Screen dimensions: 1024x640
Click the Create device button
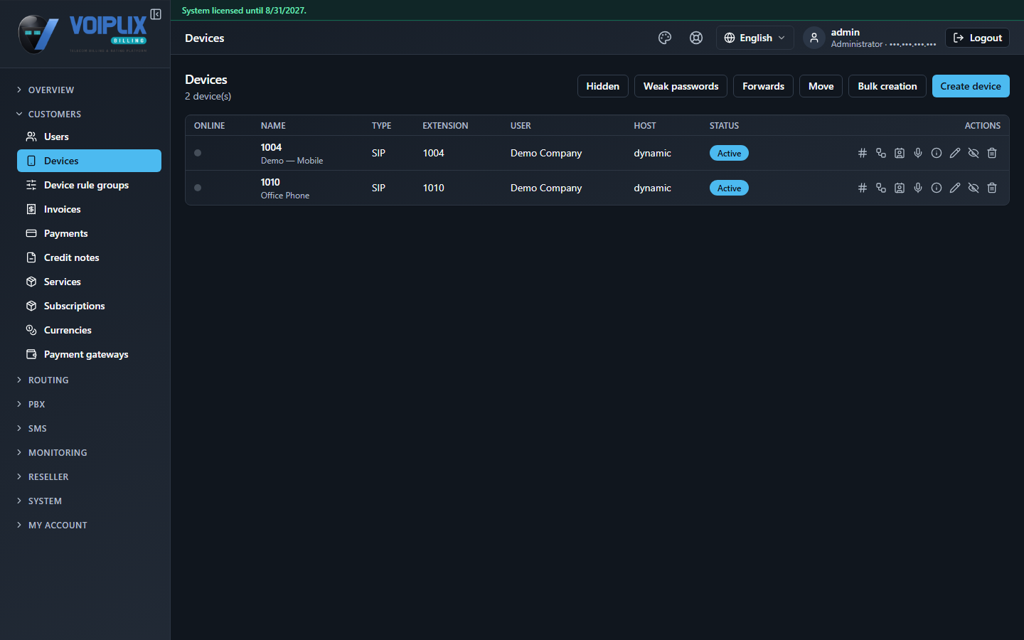click(971, 86)
